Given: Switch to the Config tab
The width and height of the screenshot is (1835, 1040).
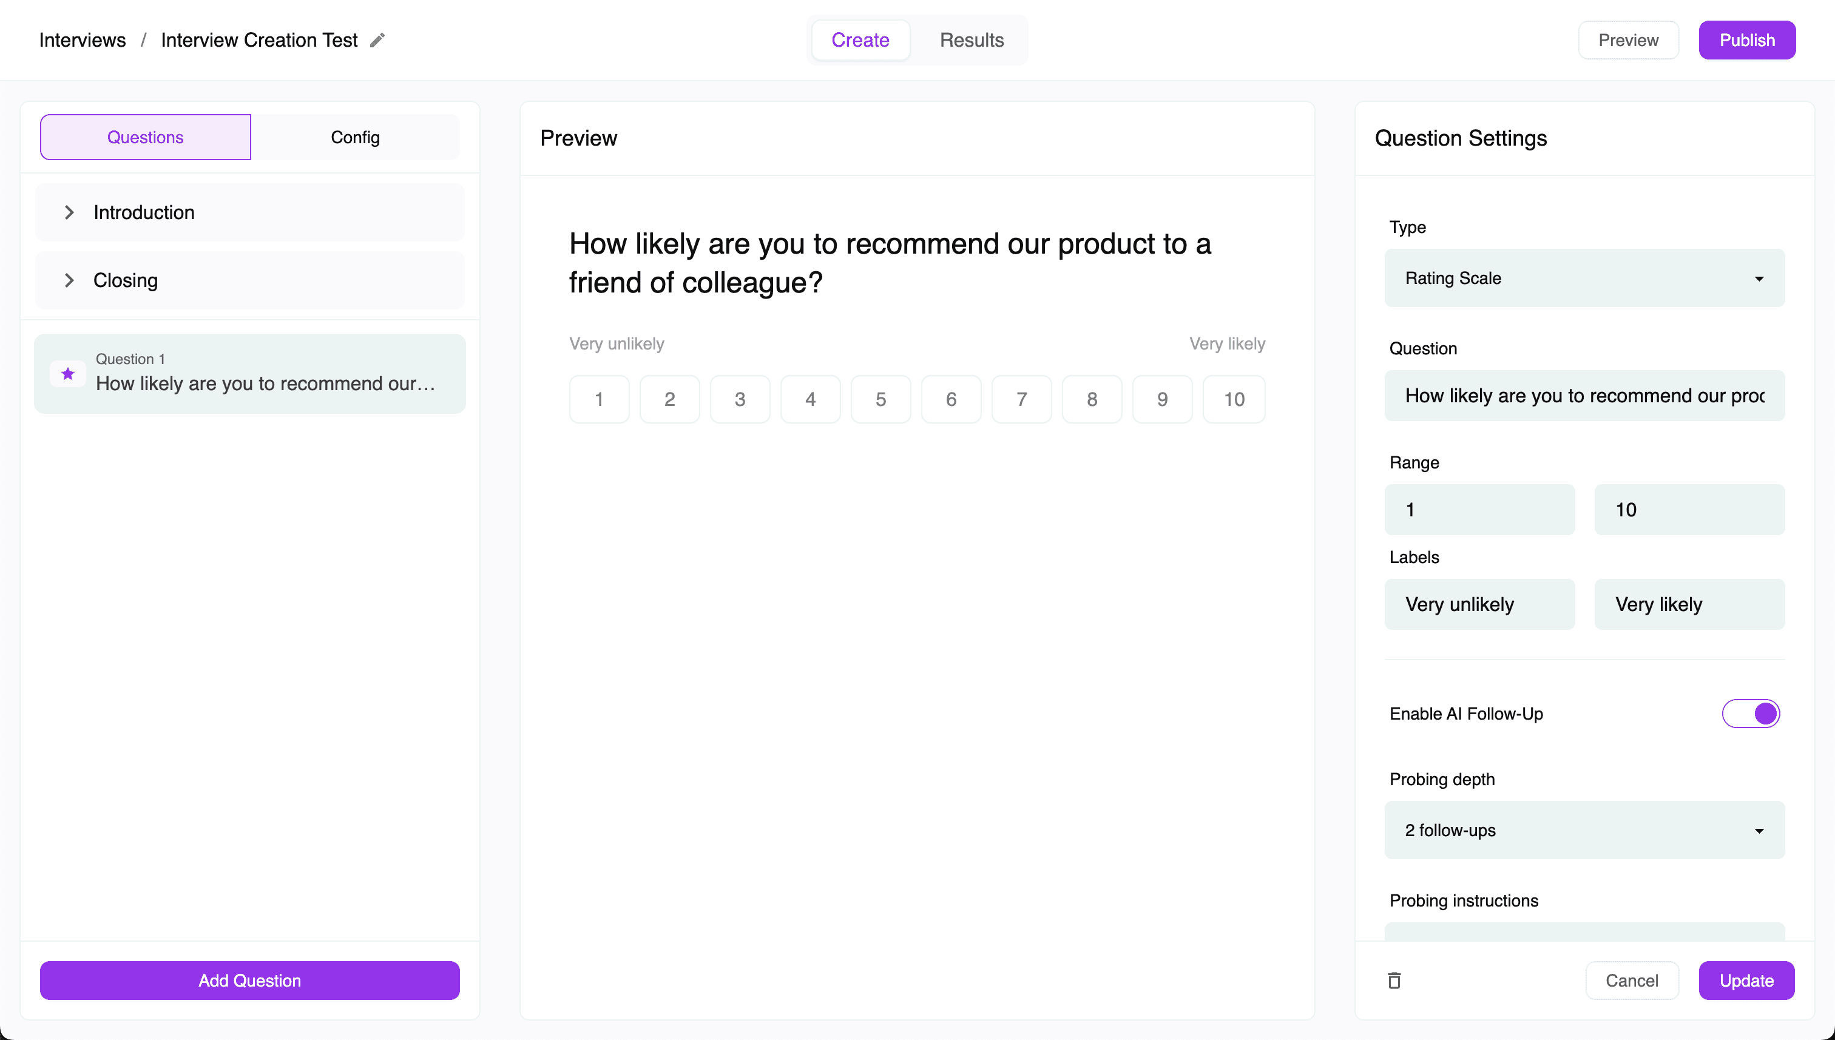Looking at the screenshot, I should 354,137.
